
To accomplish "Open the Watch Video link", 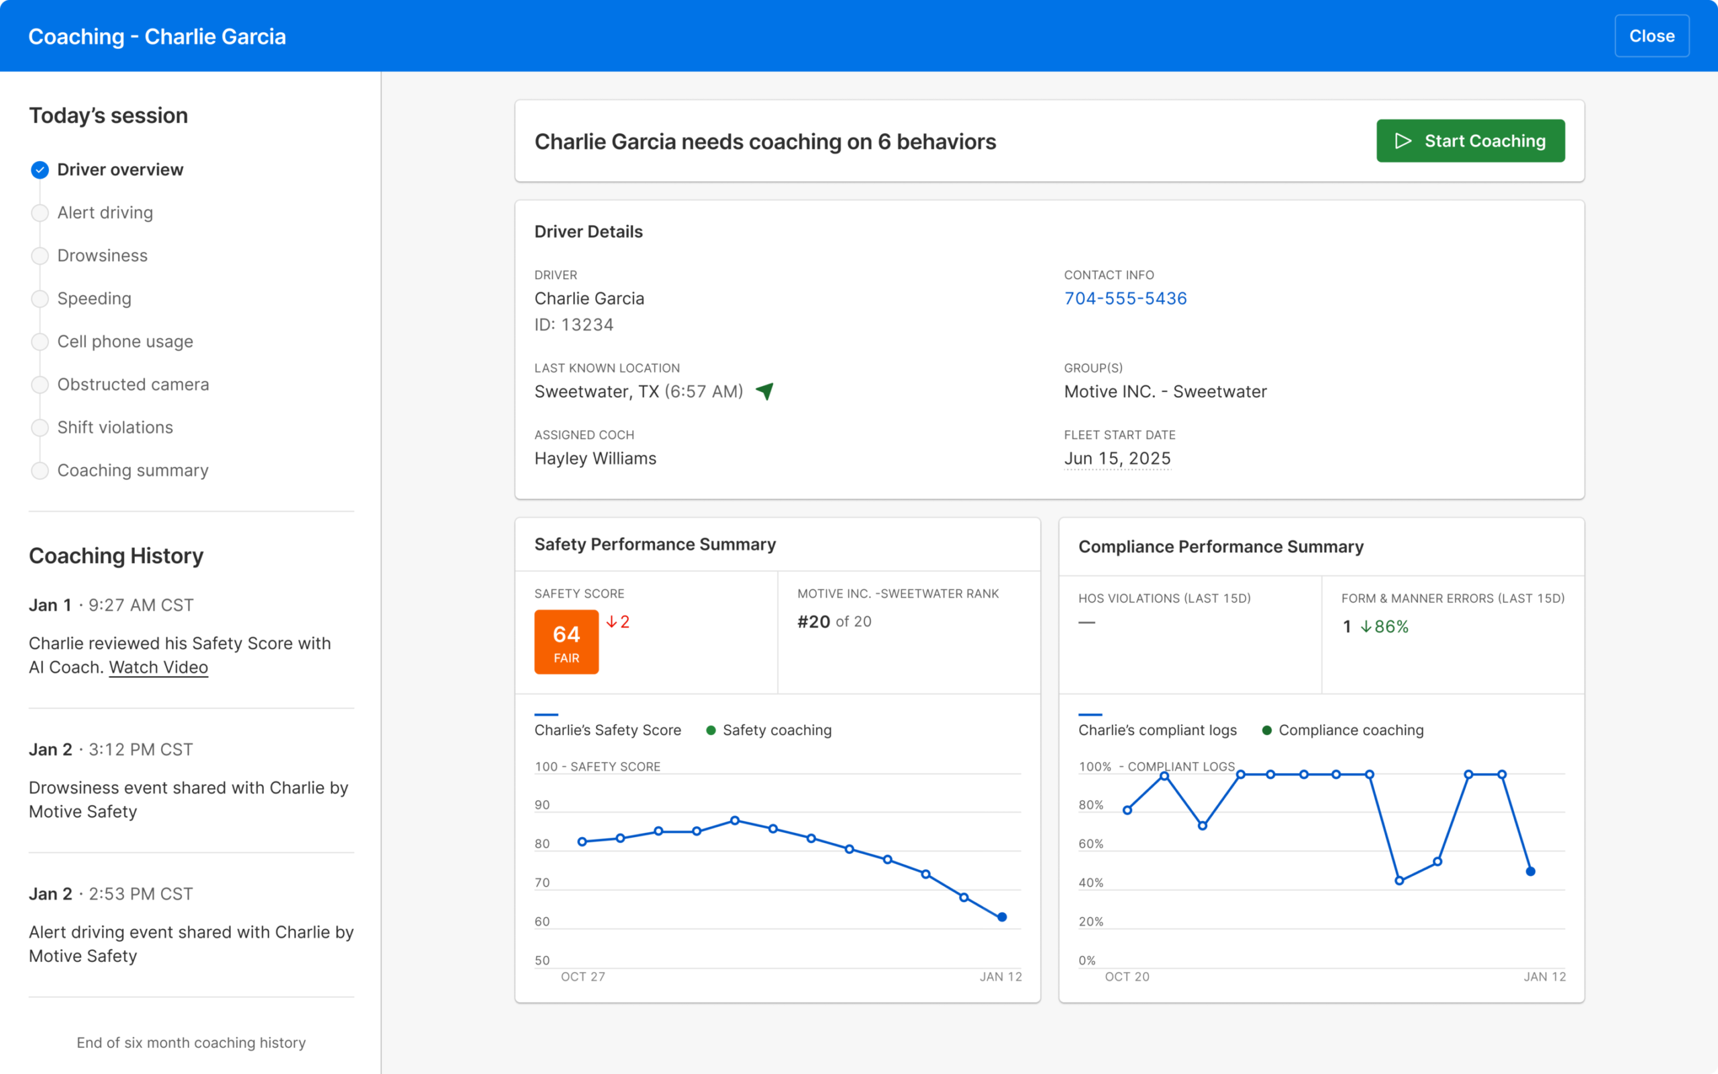I will coord(158,668).
